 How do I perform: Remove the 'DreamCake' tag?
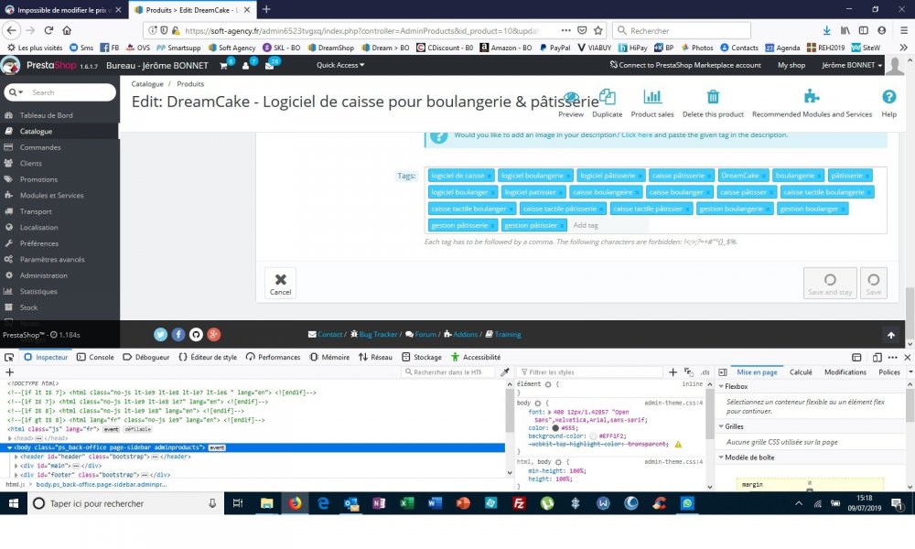[765, 176]
